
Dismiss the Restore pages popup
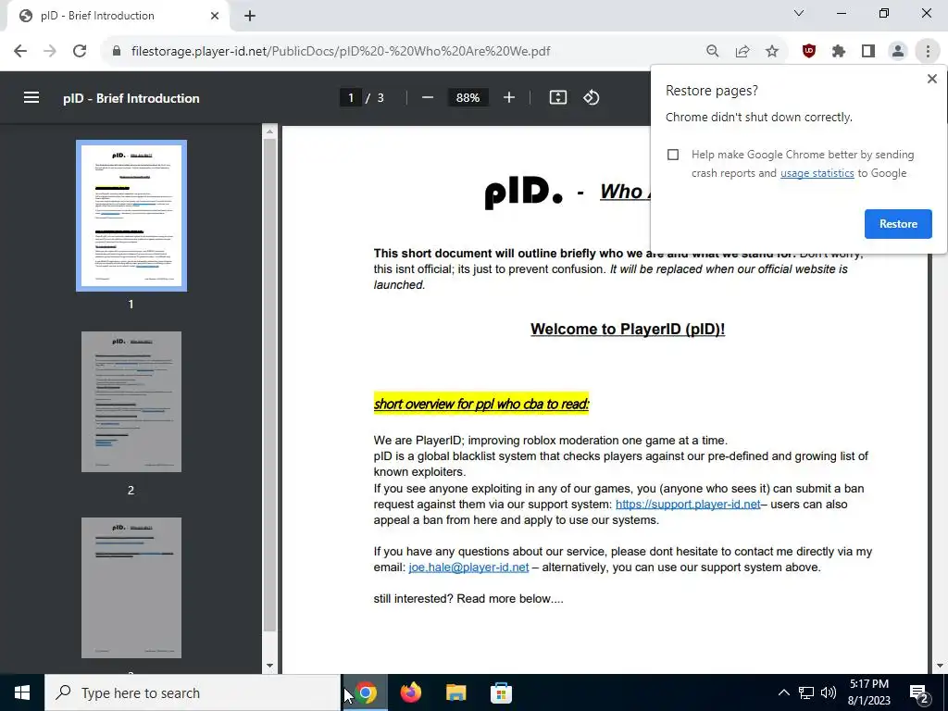point(931,79)
